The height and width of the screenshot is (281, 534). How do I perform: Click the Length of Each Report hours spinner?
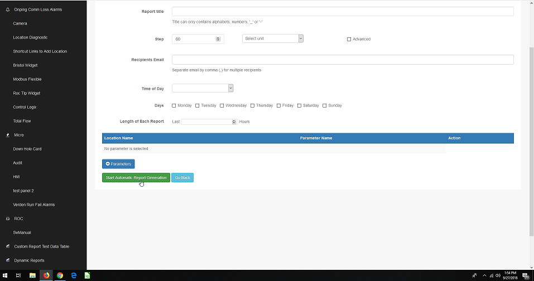(x=234, y=122)
